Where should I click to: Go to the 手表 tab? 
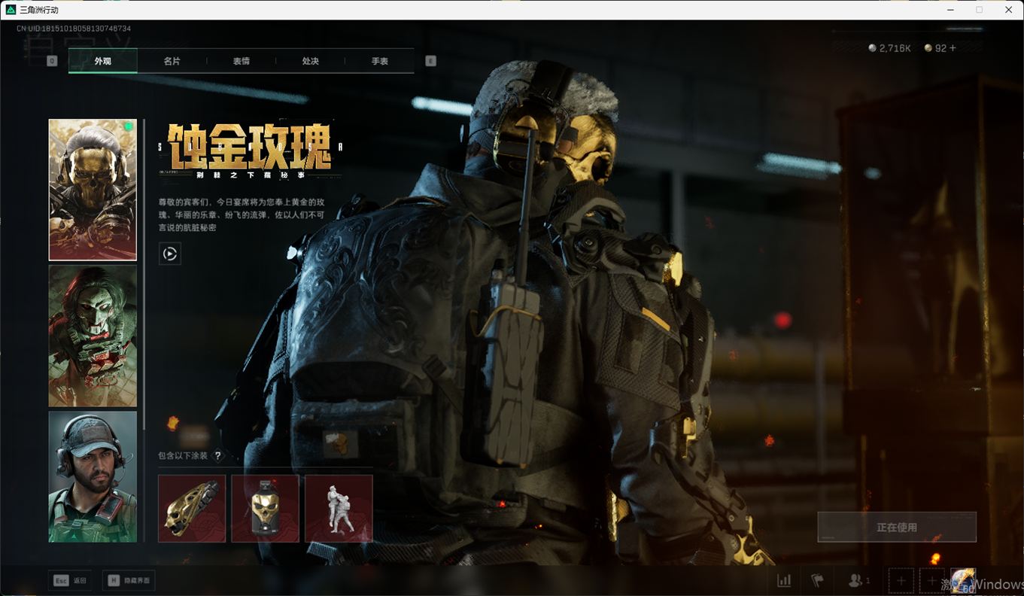tap(380, 61)
